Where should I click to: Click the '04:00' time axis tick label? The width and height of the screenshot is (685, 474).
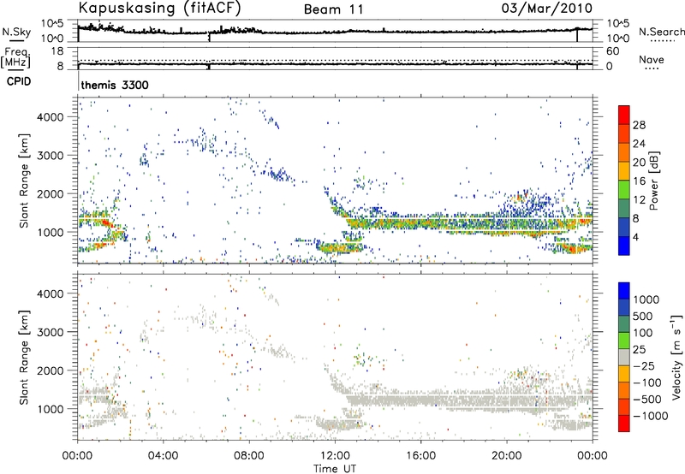pyautogui.click(x=163, y=456)
